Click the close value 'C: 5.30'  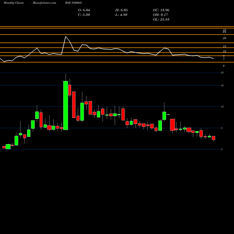[x=84, y=15]
